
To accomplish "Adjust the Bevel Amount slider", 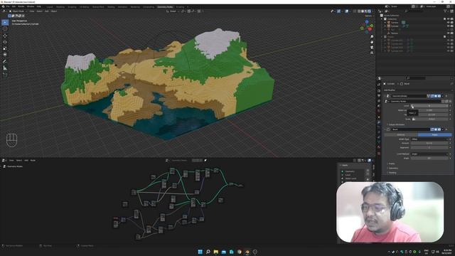I will (x=429, y=143).
